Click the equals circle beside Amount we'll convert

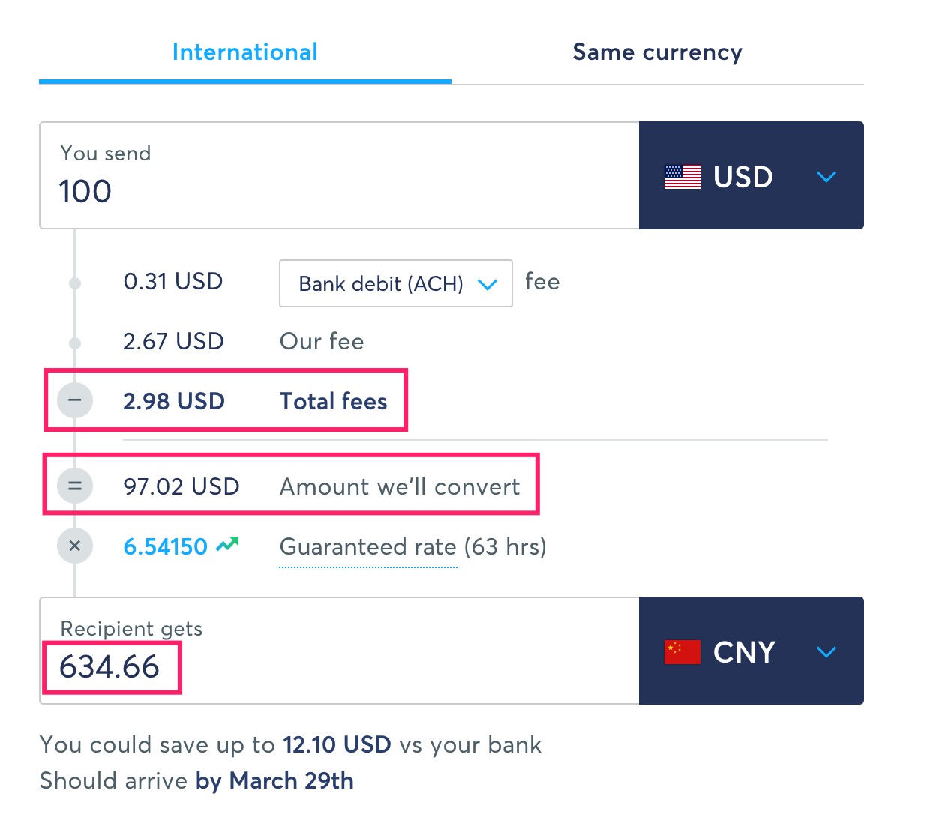[x=74, y=486]
